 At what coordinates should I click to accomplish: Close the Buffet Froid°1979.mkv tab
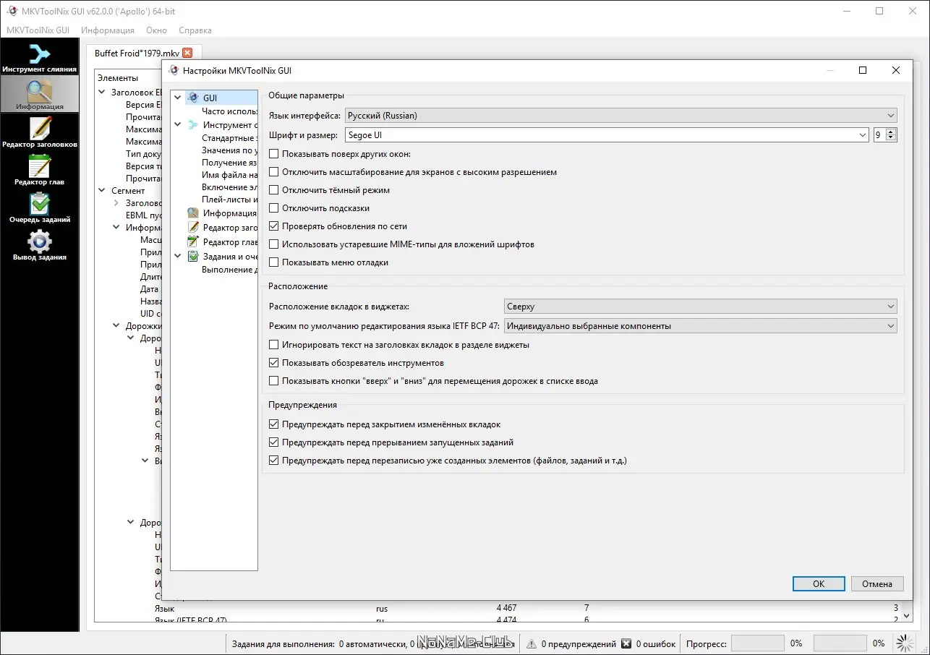pyautogui.click(x=187, y=53)
